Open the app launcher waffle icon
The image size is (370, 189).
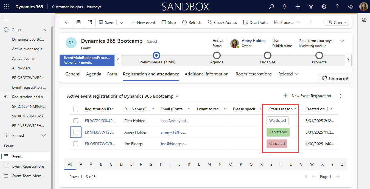click(x=6, y=7)
